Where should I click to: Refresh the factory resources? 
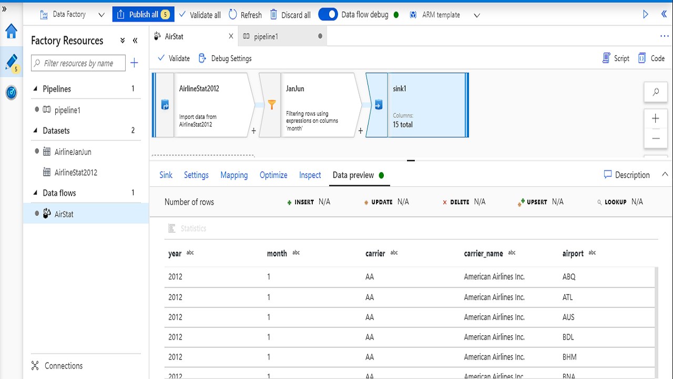click(x=245, y=15)
